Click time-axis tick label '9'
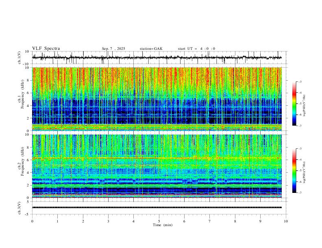Image resolution: width=322 pixels, height=248 pixels. pos(260,221)
